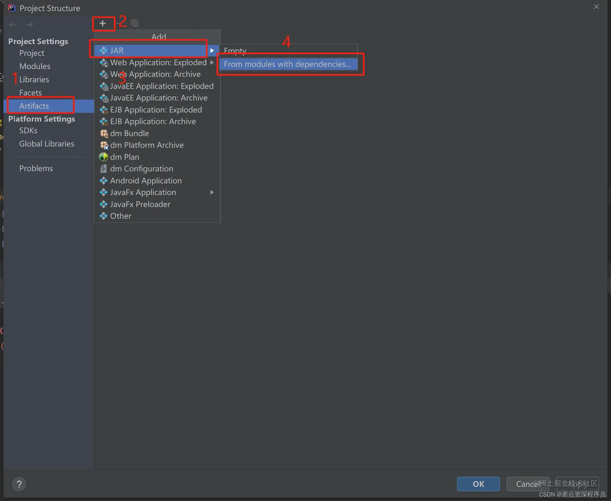Image resolution: width=611 pixels, height=501 pixels.
Task: Click the back navigation arrow
Action: 13,25
